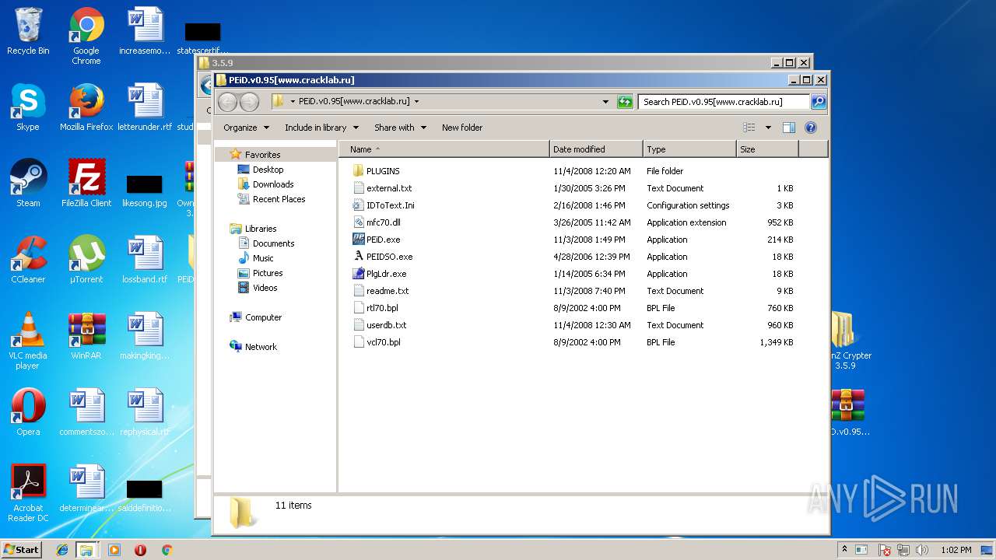Open the PLUGINS folder icon
The image size is (996, 560).
[358, 171]
